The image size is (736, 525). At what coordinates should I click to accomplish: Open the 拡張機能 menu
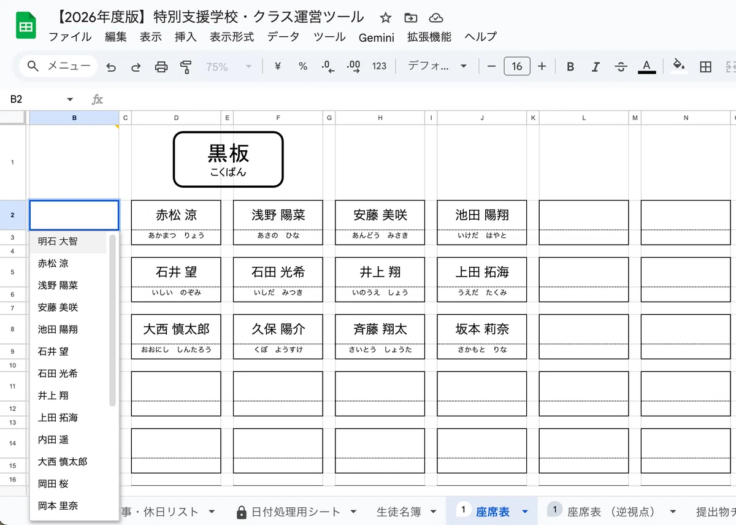tap(429, 37)
